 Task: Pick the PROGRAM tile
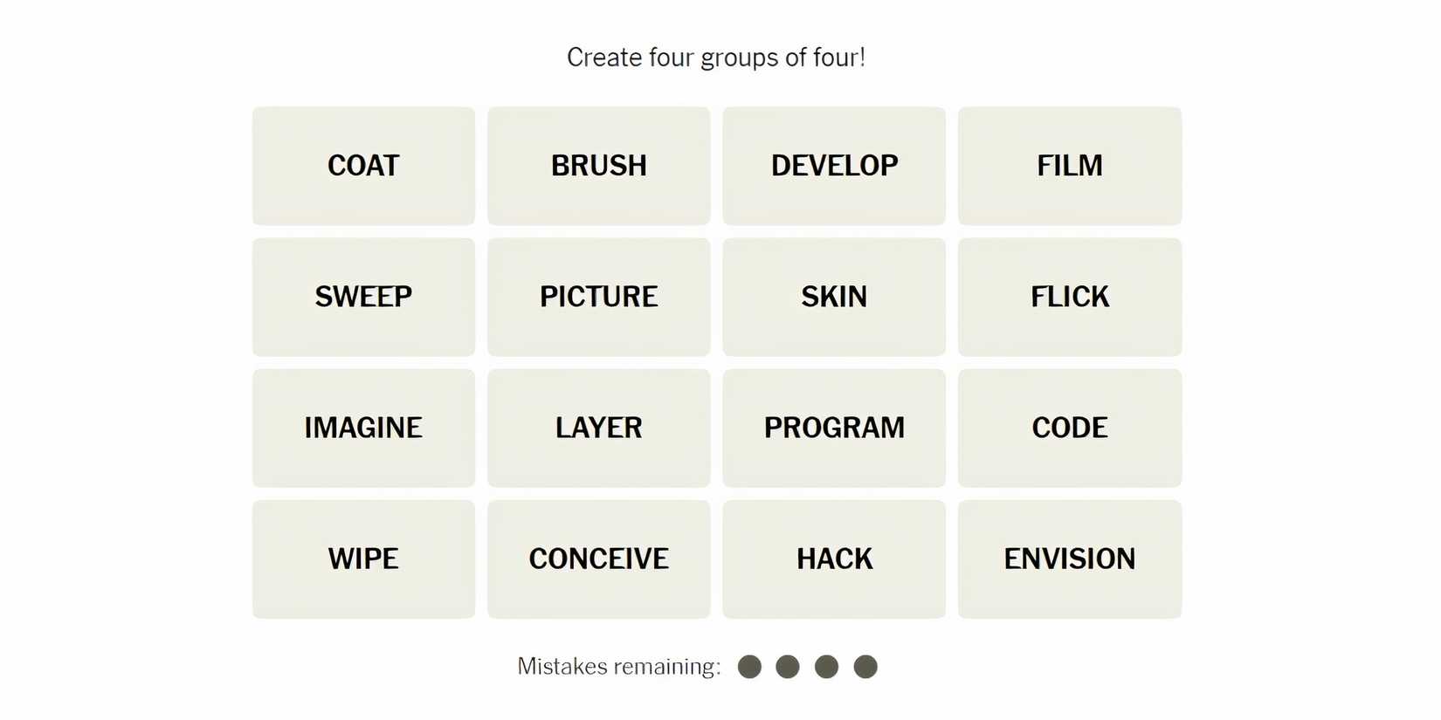834,428
